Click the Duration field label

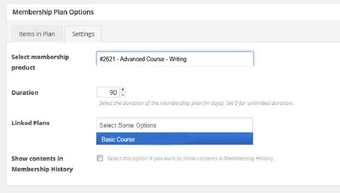25,93
